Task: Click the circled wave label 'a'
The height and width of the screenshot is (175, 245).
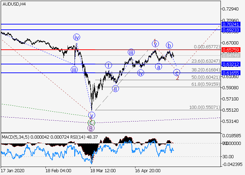Action: point(159,66)
